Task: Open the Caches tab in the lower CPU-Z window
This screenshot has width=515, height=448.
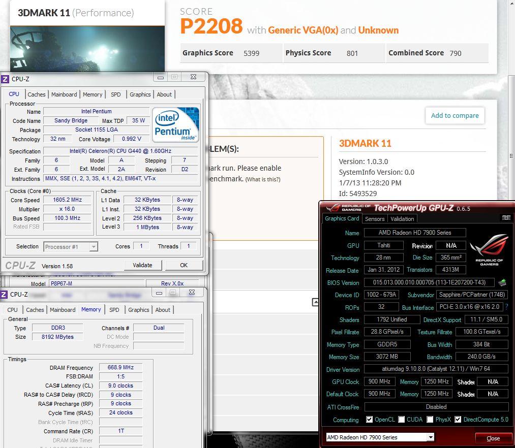Action: pyautogui.click(x=35, y=310)
